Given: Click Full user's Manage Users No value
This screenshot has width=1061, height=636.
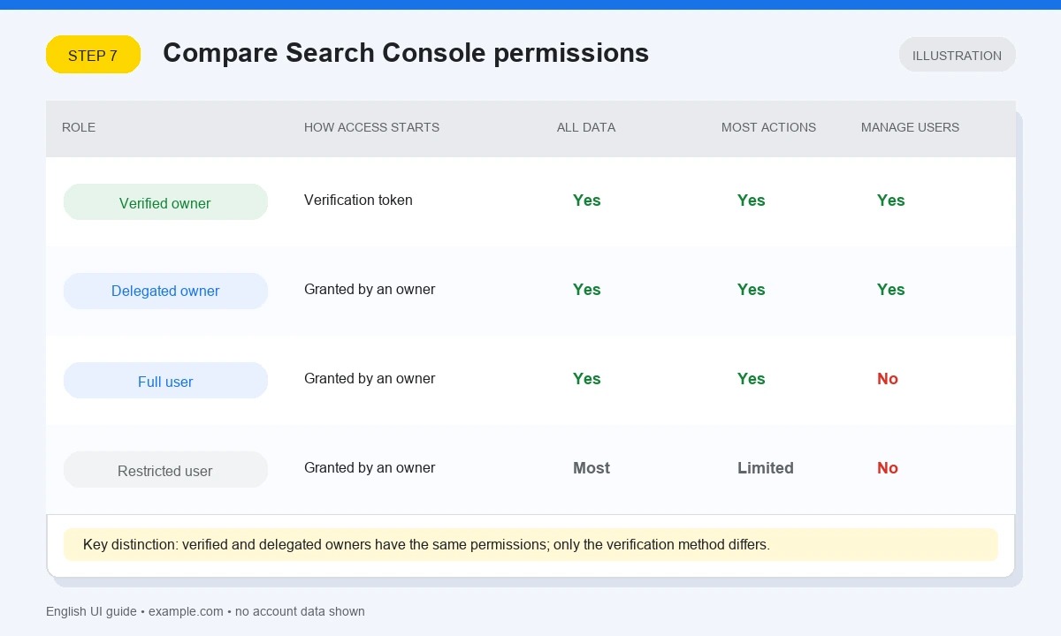Looking at the screenshot, I should point(887,379).
